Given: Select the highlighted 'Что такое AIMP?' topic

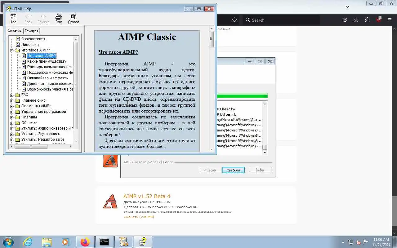Looking at the screenshot, I should [x=42, y=56].
